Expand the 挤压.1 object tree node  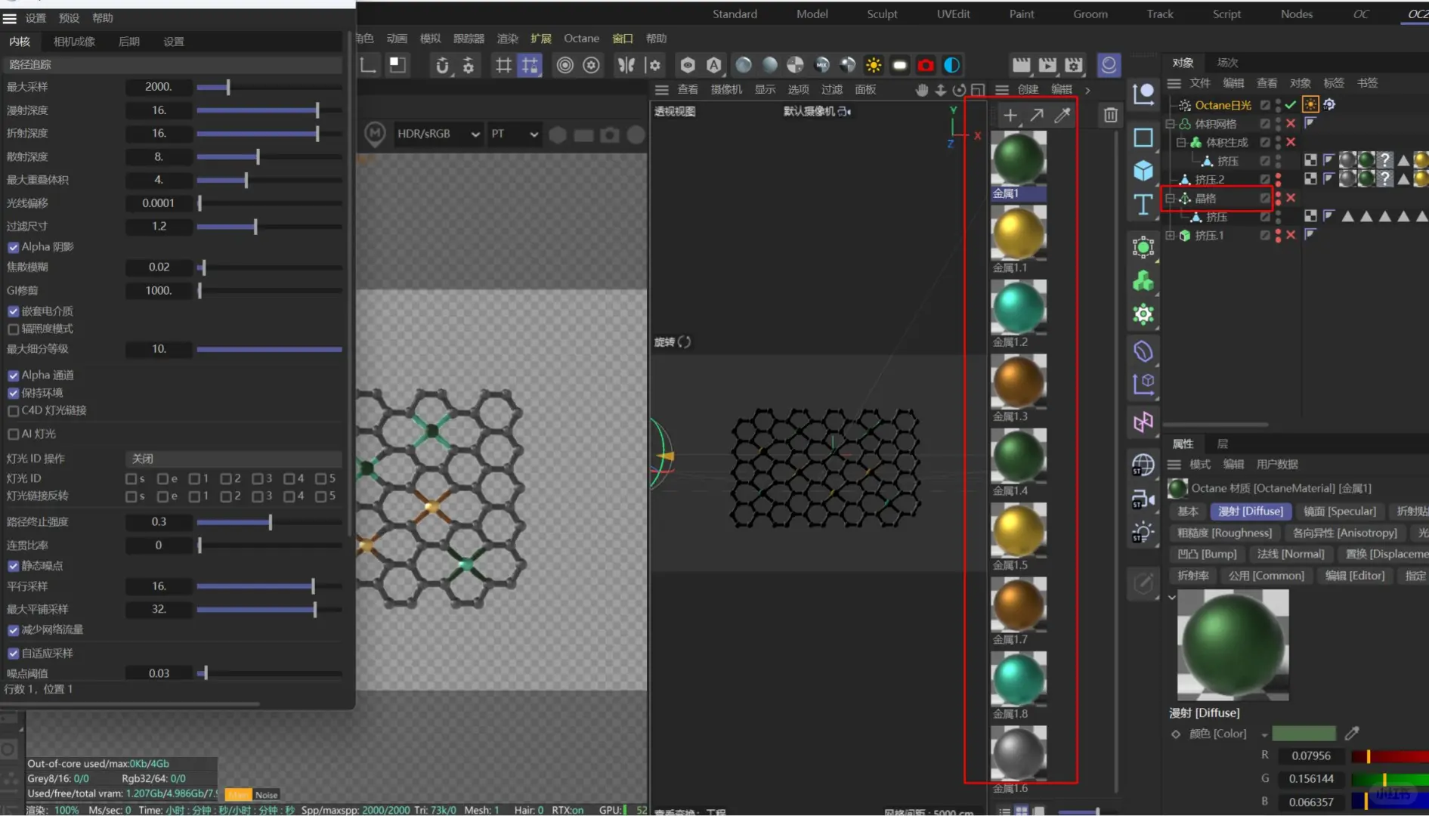click(1170, 236)
